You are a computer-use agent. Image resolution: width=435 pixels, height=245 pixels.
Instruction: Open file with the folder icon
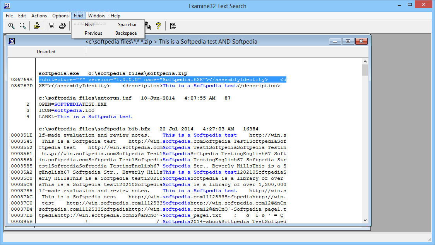tap(37, 26)
